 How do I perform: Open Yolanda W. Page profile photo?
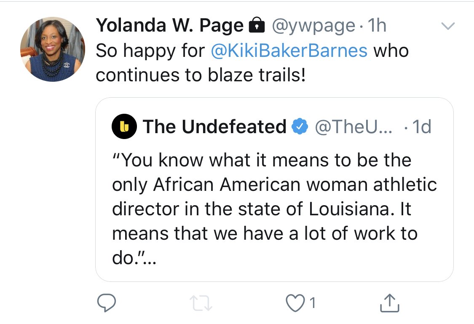tap(53, 49)
